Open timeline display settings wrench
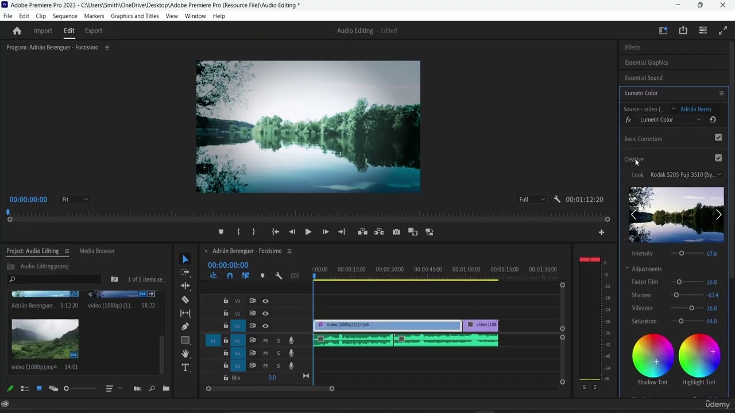Viewport: 735px width, 413px height. [x=278, y=276]
